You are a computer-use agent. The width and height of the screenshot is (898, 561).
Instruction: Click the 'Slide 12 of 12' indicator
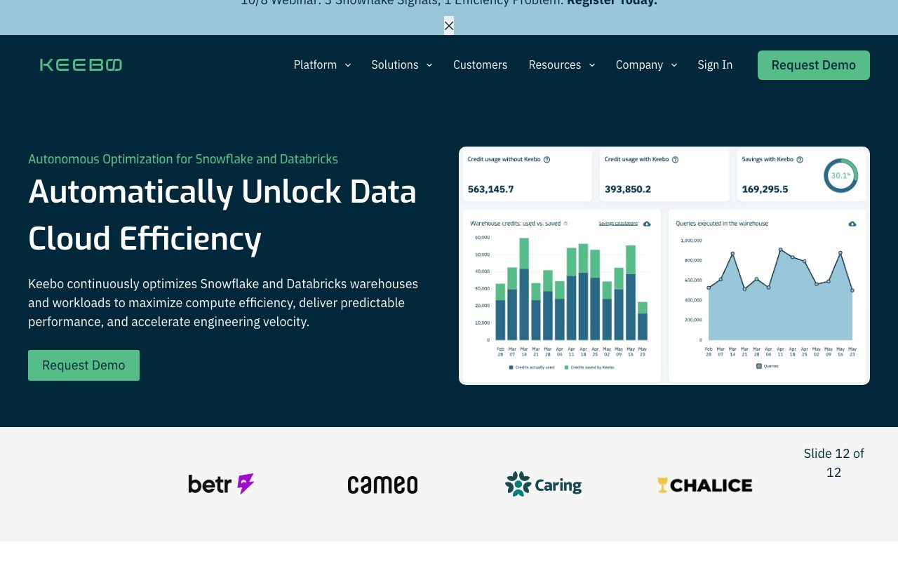tap(833, 463)
